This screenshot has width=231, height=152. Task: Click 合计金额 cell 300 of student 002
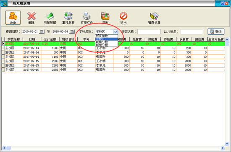coord(50,52)
